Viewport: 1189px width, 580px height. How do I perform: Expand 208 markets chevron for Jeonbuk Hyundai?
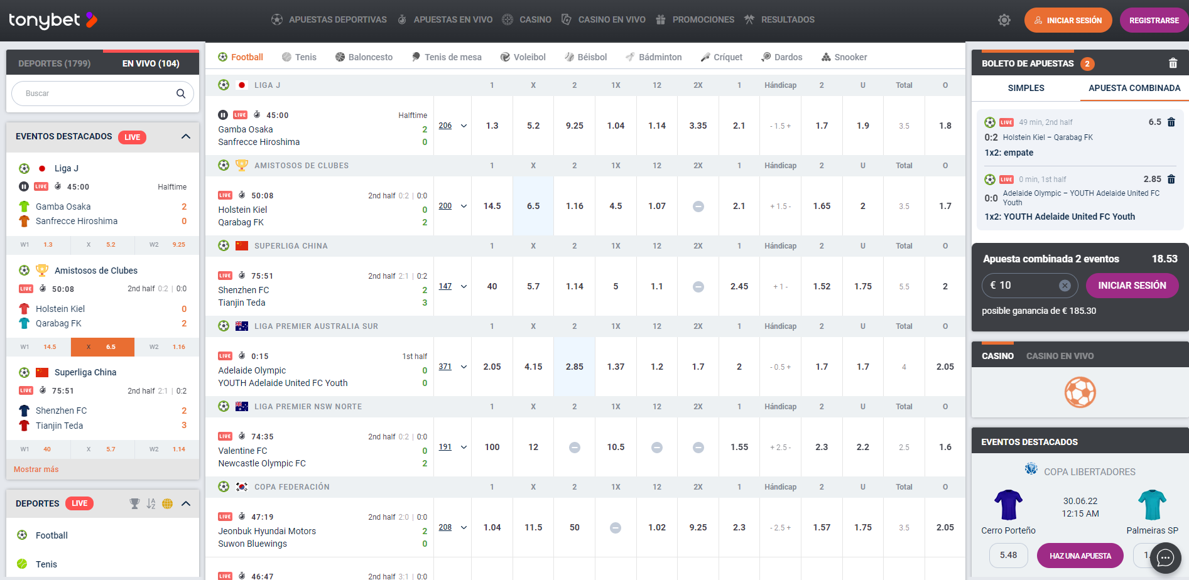464,528
